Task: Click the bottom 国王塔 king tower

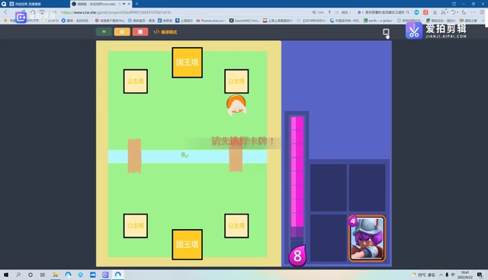Action: coord(187,244)
